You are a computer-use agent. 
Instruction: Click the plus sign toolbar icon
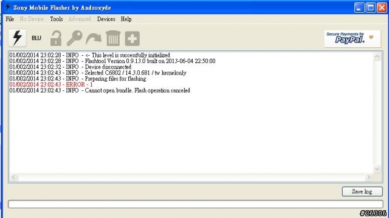(x=133, y=39)
